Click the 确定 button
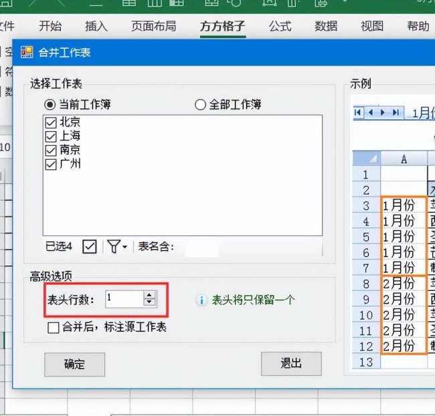Screen dimensions: 435x416 [x=75, y=365]
